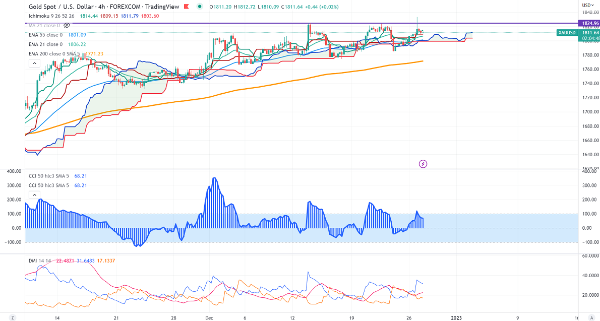Click the purple lightning bolt event marker

(423, 164)
